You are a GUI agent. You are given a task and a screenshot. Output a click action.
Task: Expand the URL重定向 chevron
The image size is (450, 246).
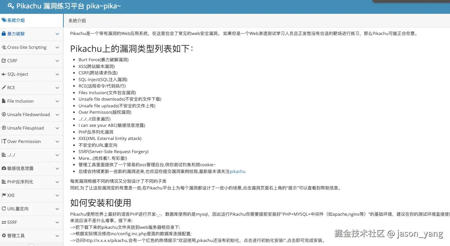pos(57,209)
